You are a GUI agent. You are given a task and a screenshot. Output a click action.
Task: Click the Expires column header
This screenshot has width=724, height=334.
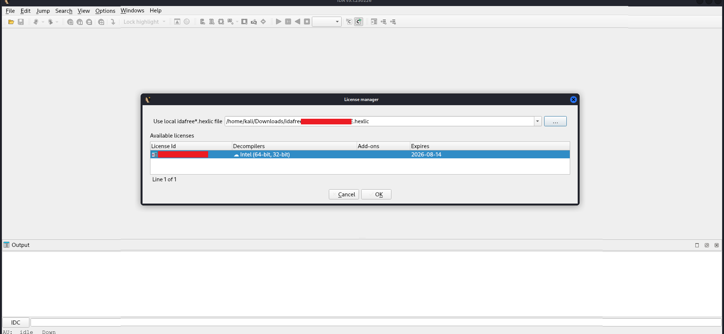(x=490, y=146)
